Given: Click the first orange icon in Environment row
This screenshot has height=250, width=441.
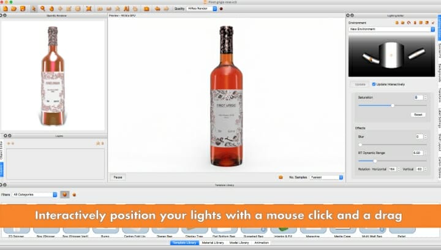Looking at the screenshot, I should click(x=397, y=23).
